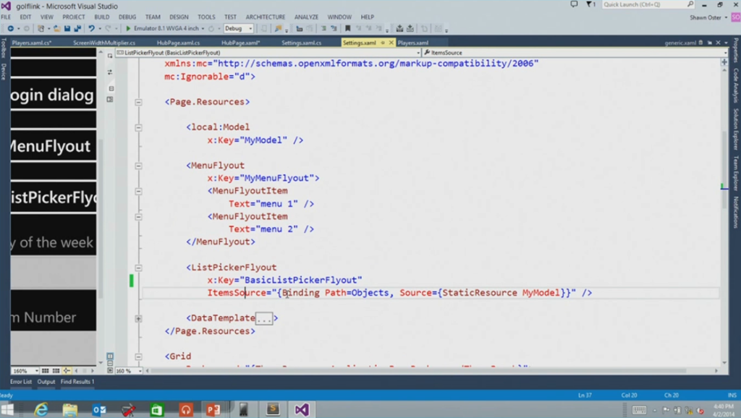Collapse the ListPickerFlyout node
Screen dimensions: 741x418
coord(138,268)
